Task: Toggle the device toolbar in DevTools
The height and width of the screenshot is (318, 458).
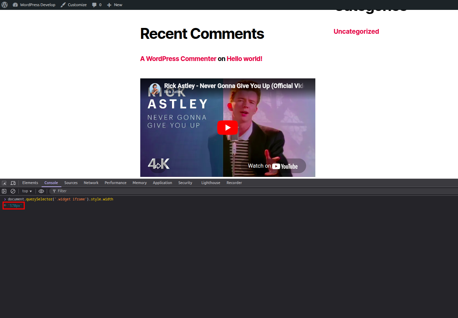Action: 13,183
